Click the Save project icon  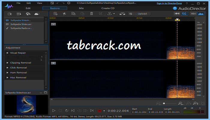[x=52, y=3]
